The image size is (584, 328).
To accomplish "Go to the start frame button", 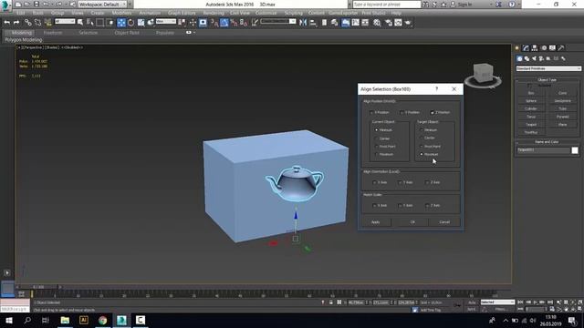I will [520, 302].
